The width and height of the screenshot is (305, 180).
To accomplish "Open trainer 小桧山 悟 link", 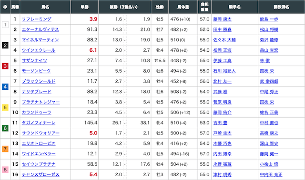I will point(269,164).
